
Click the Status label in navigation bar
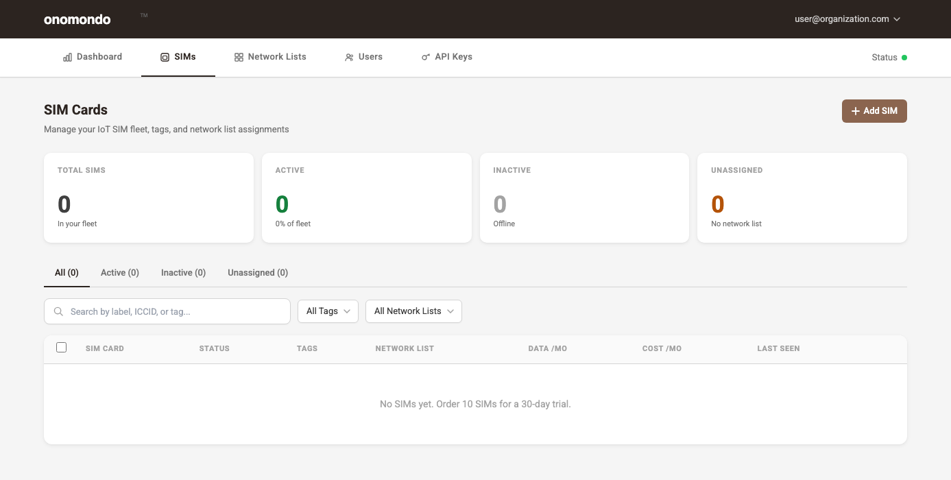pos(884,58)
